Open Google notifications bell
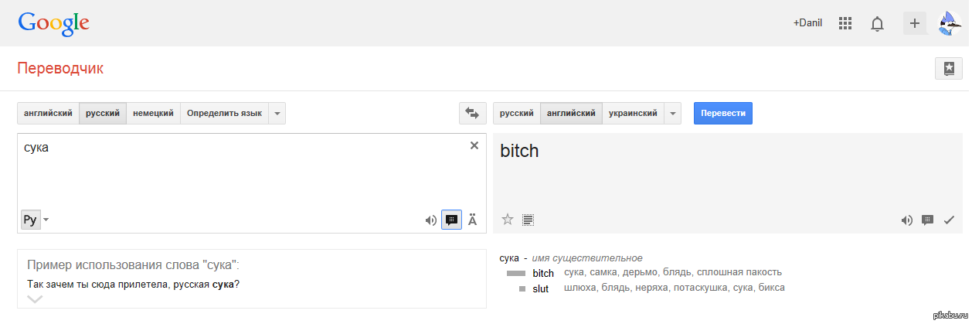Viewport: 972px width, 324px height. pos(877,23)
